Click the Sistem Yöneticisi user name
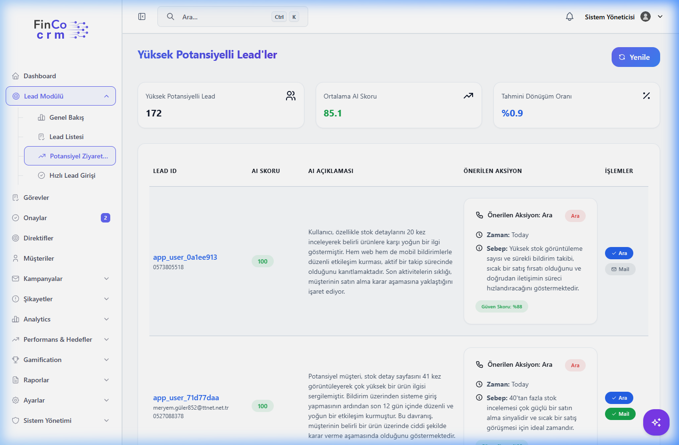This screenshot has width=679, height=445. coord(610,17)
